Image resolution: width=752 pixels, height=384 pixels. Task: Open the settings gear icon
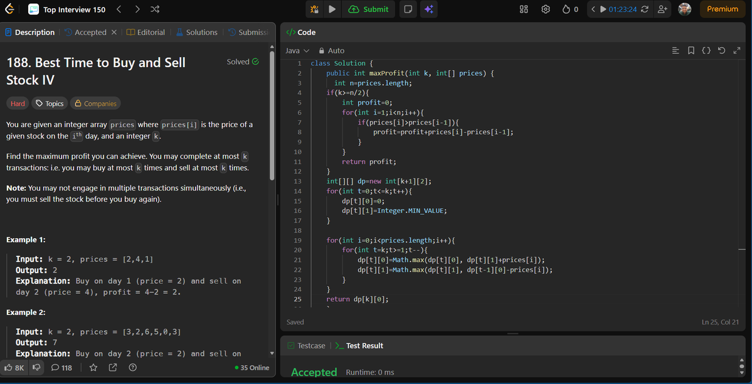click(x=545, y=9)
